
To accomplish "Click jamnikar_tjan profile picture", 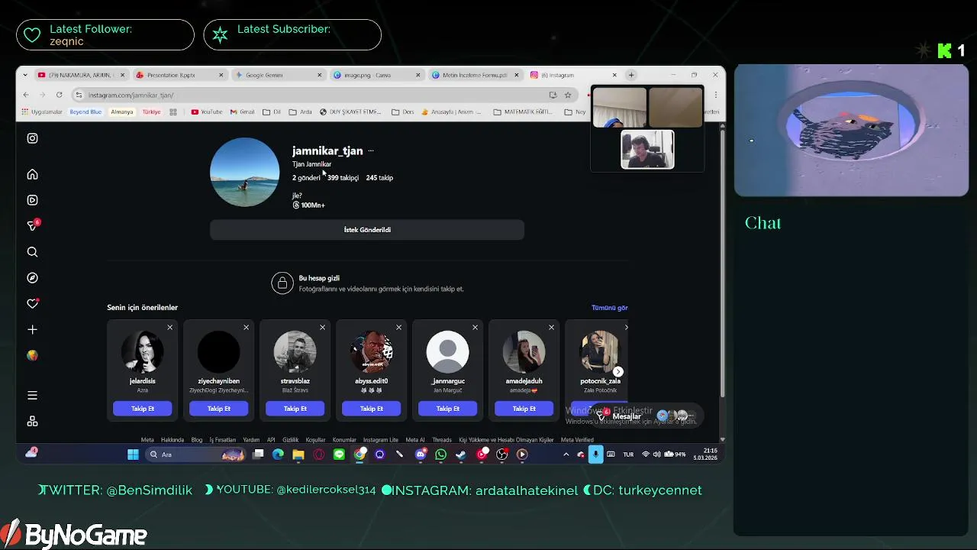I will (244, 172).
